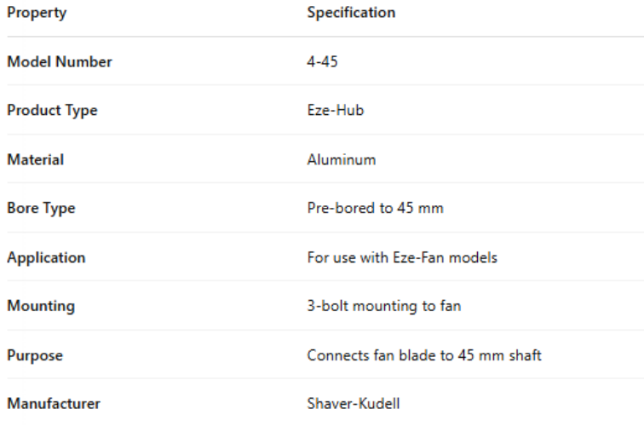This screenshot has height=426, width=644.
Task: Click the Connects fan blade specification text
Action: click(x=424, y=355)
